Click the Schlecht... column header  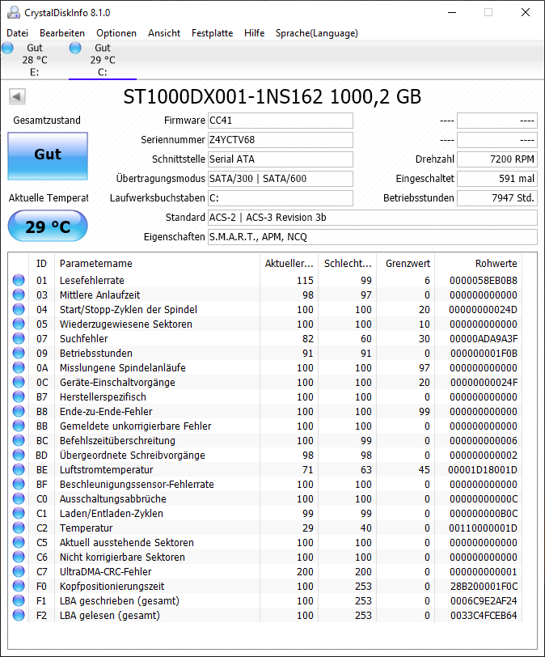click(x=348, y=264)
